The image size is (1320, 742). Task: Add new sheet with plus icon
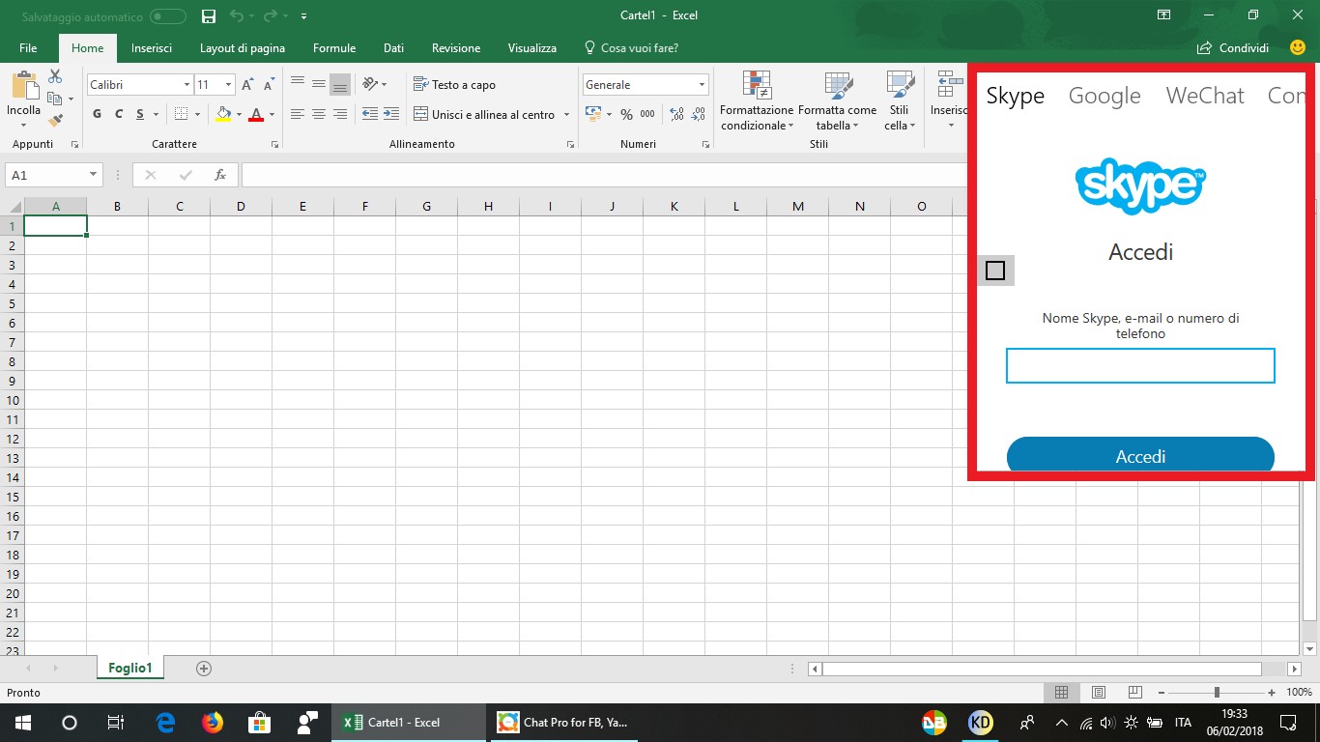[x=204, y=668]
